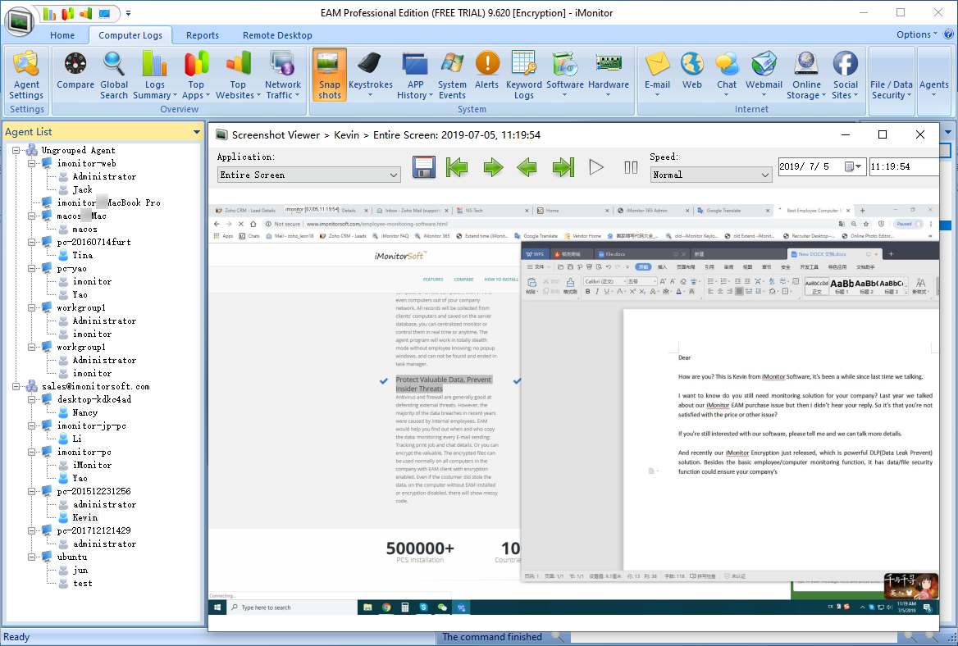Open Top Websites report

coord(238,75)
